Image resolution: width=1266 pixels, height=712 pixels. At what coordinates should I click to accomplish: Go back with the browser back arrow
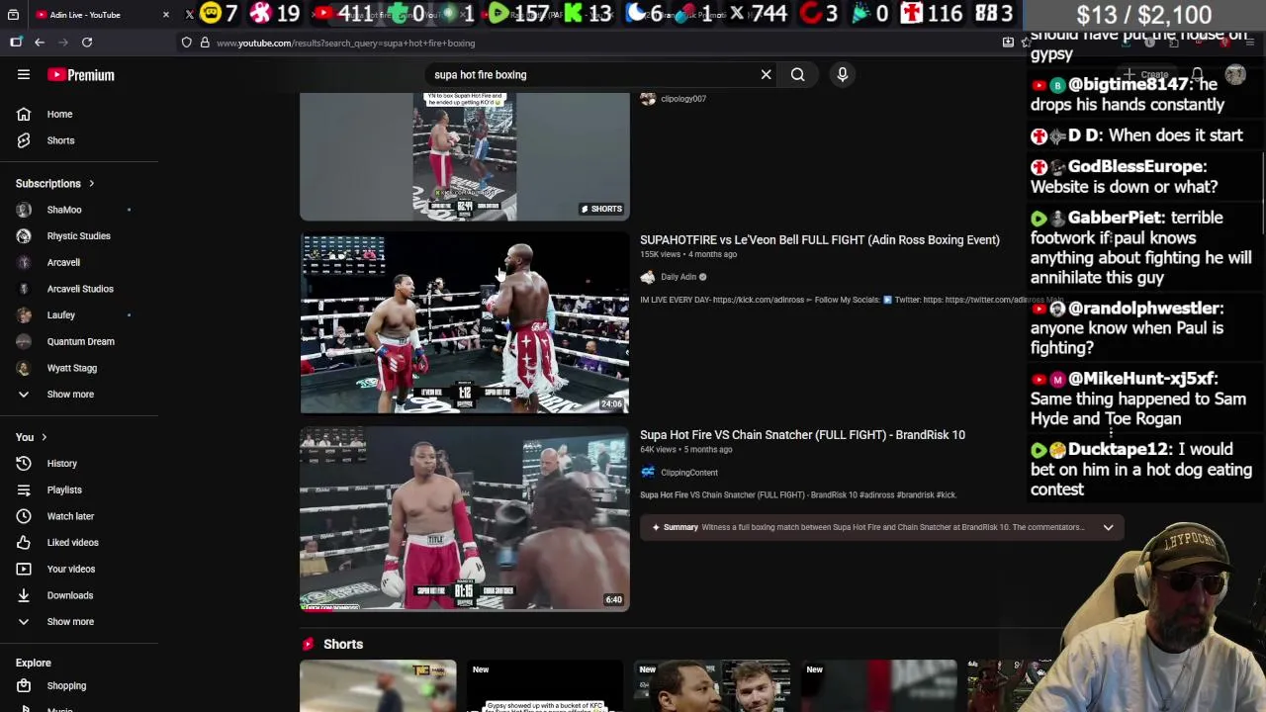pos(40,43)
